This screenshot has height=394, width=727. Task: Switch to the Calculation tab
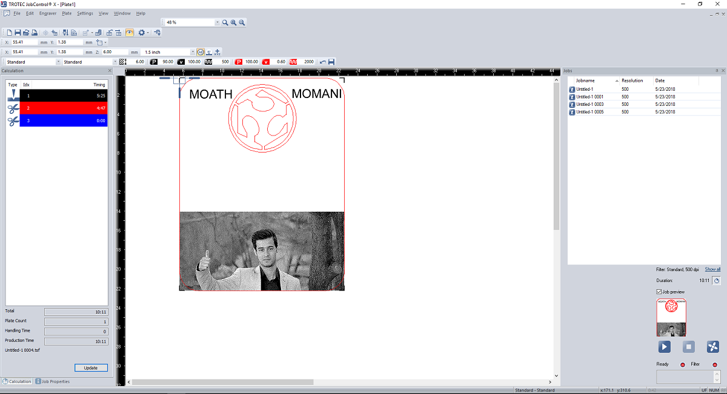(17, 381)
